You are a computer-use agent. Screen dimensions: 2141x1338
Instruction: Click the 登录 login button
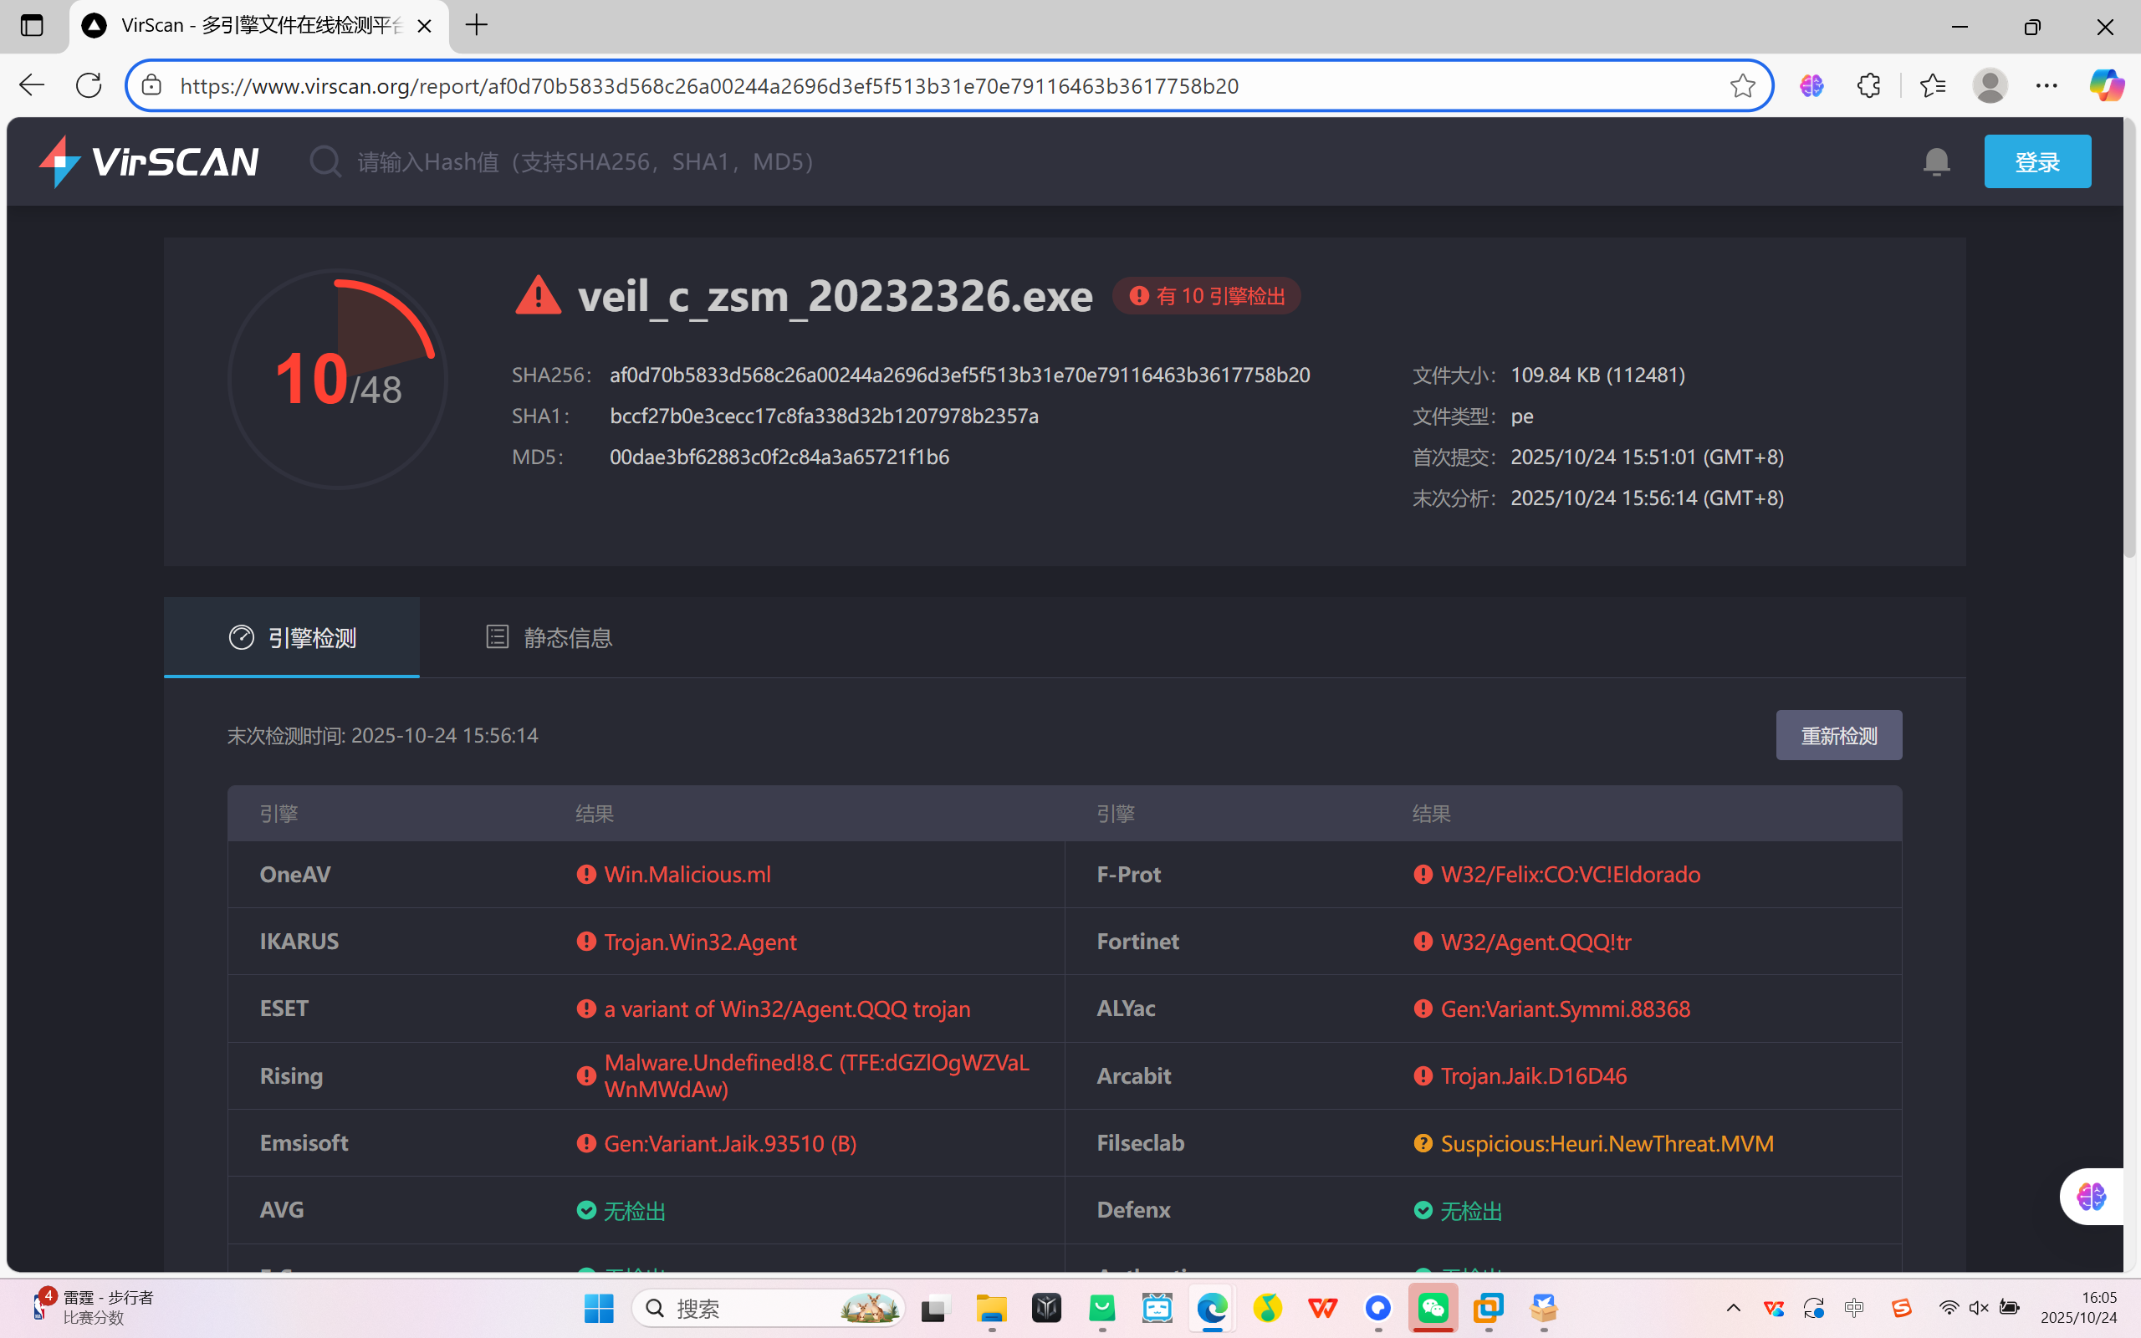(2036, 161)
